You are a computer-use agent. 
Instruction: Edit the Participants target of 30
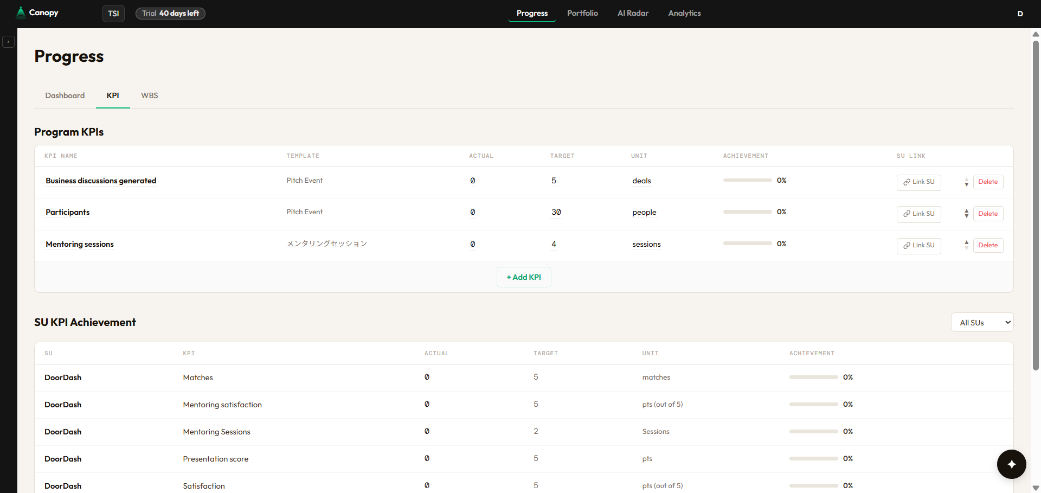[556, 213]
